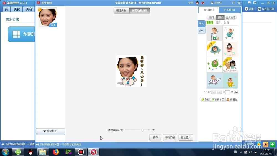Click the GO page button
Screen dimensions: 277x156
click(236, 92)
